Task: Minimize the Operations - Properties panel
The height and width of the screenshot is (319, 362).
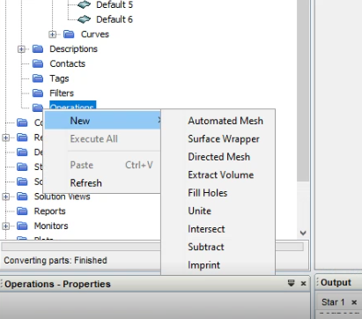Action: coord(291,283)
